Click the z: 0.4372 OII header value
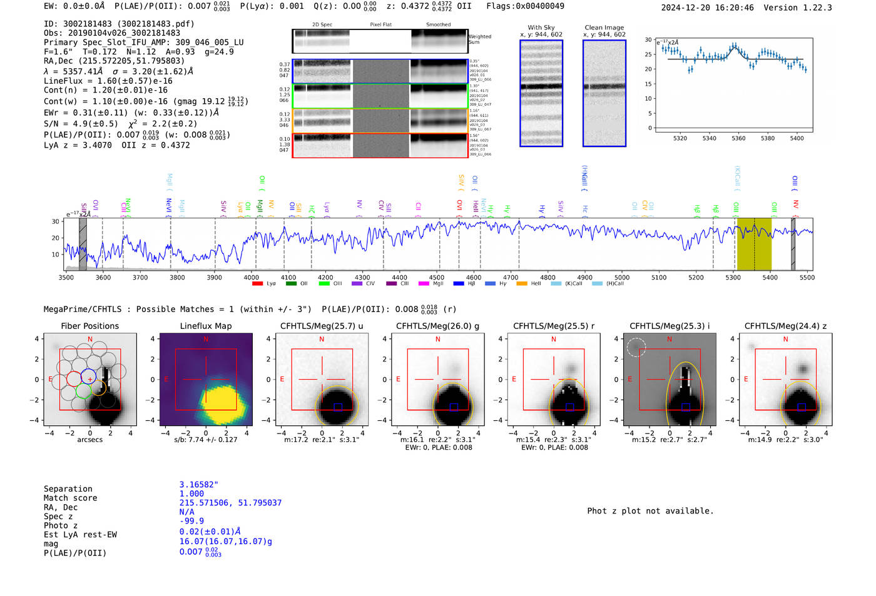 click(x=429, y=6)
